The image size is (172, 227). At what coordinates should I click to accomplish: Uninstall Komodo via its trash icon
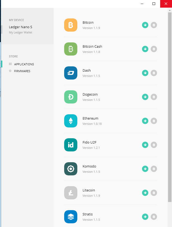(154, 169)
